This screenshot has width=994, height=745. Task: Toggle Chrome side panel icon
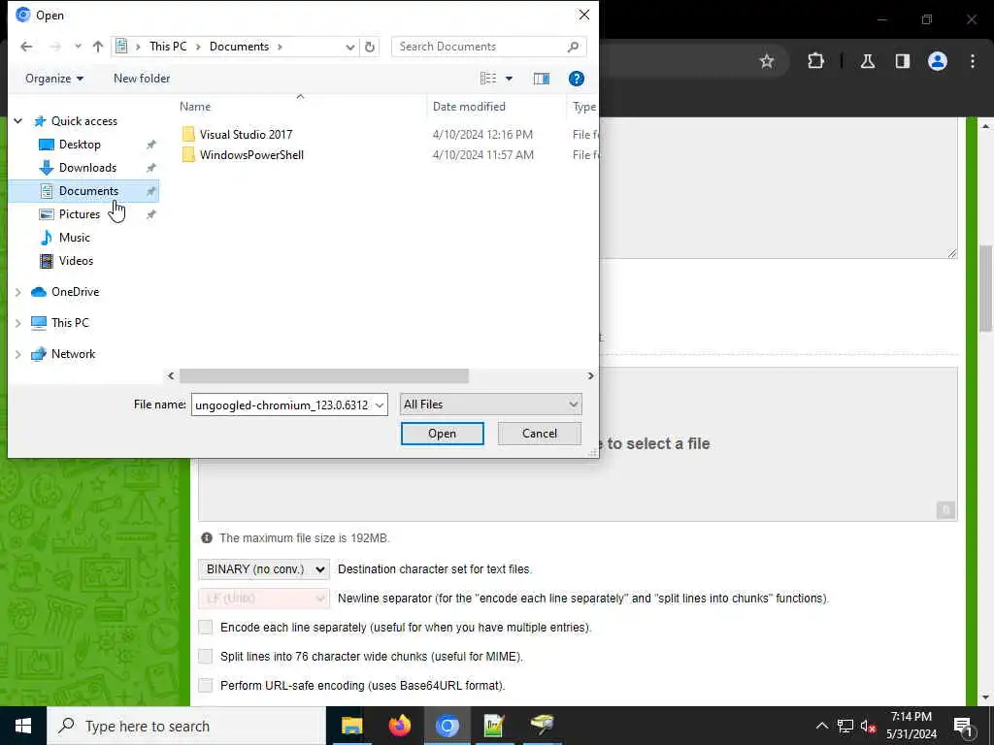click(x=903, y=61)
